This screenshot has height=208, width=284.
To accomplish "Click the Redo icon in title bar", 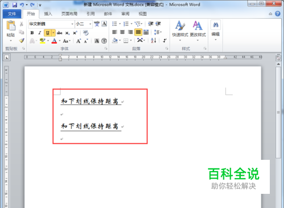I will click(x=32, y=5).
